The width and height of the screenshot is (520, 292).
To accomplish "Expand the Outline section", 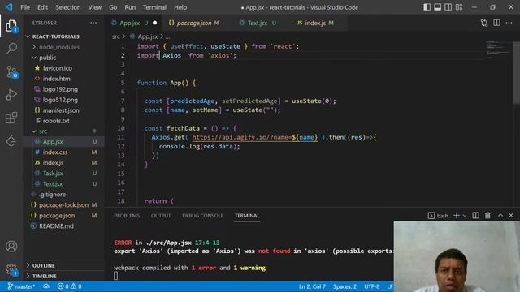I will point(43,265).
